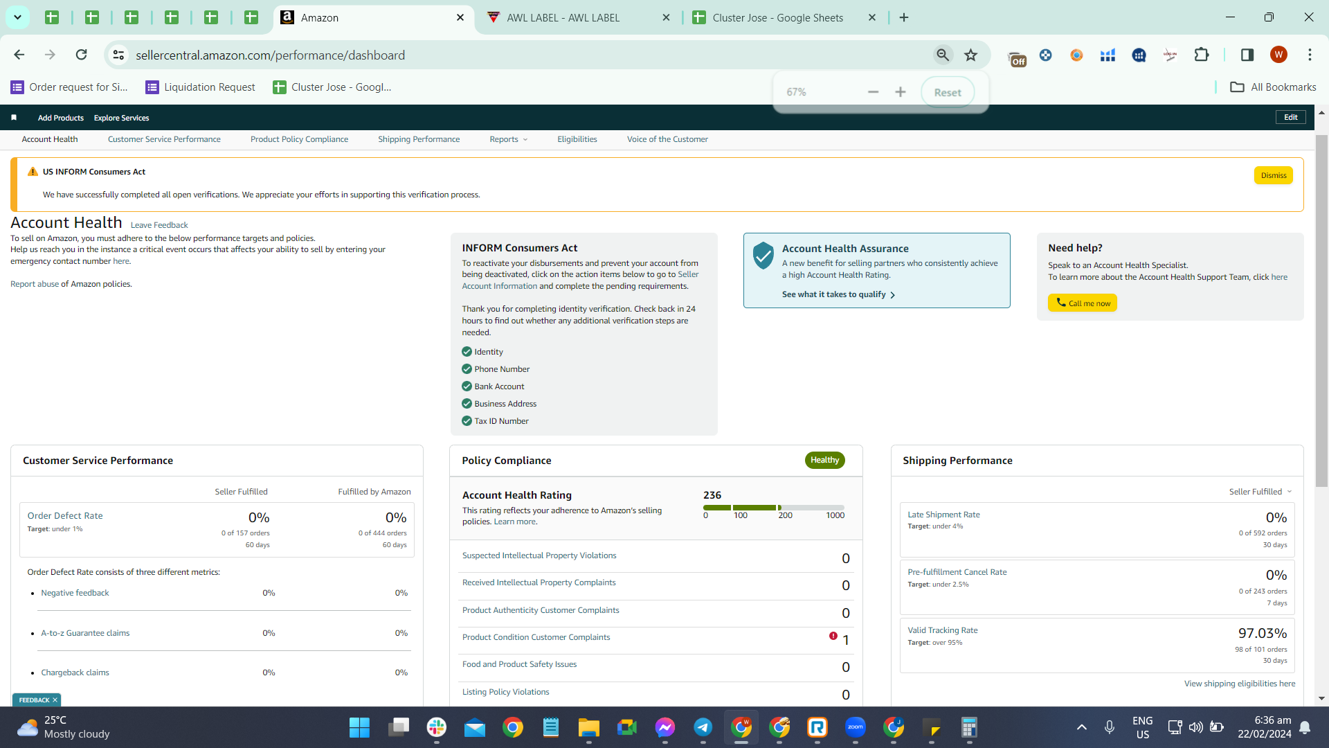
Task: Open the zoom magnifier icon in address bar
Action: pyautogui.click(x=943, y=55)
